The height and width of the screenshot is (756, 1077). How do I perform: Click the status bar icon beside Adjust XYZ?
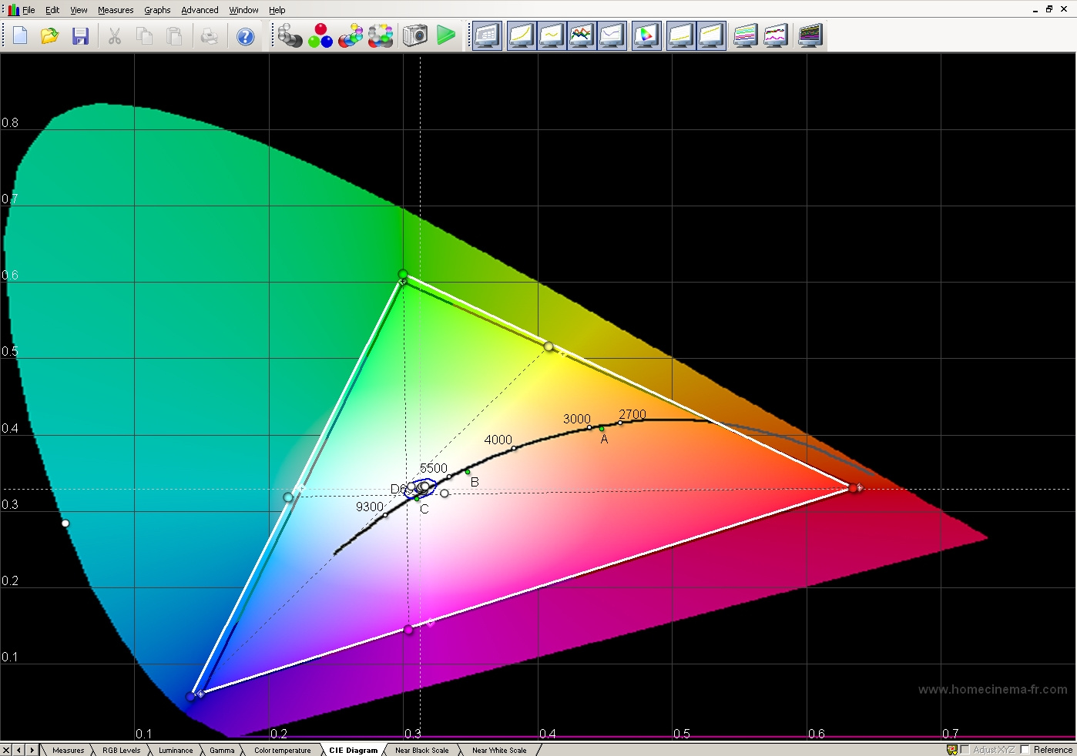point(951,750)
